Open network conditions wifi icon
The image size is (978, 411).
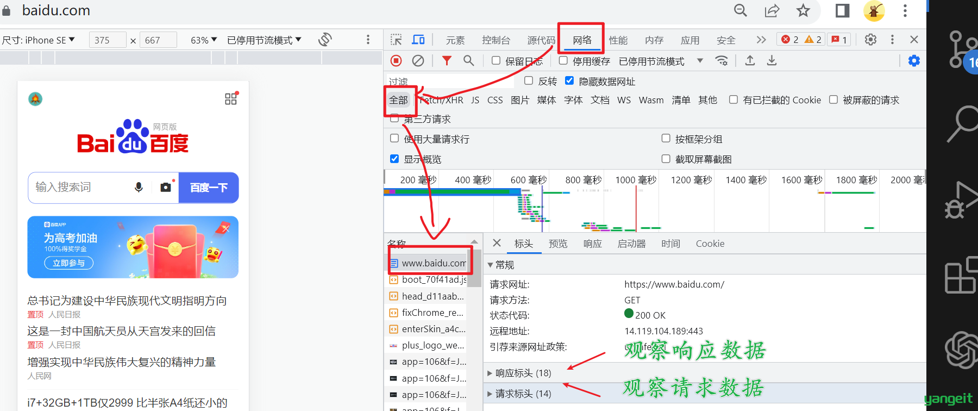point(722,60)
